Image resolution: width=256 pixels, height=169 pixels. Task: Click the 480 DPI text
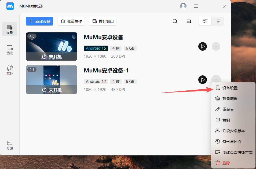(118, 90)
